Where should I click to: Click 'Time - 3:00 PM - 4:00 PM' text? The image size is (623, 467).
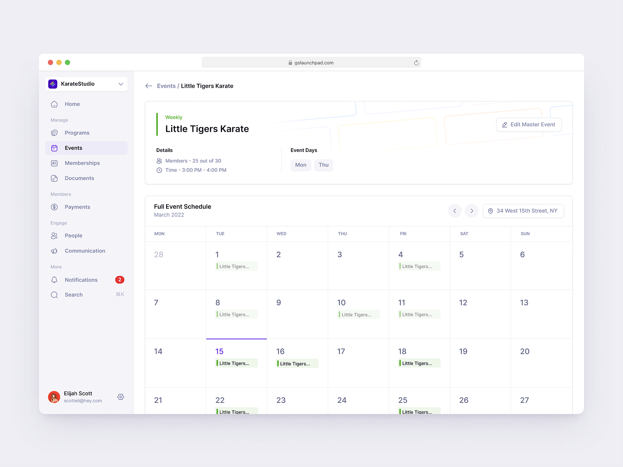click(196, 170)
